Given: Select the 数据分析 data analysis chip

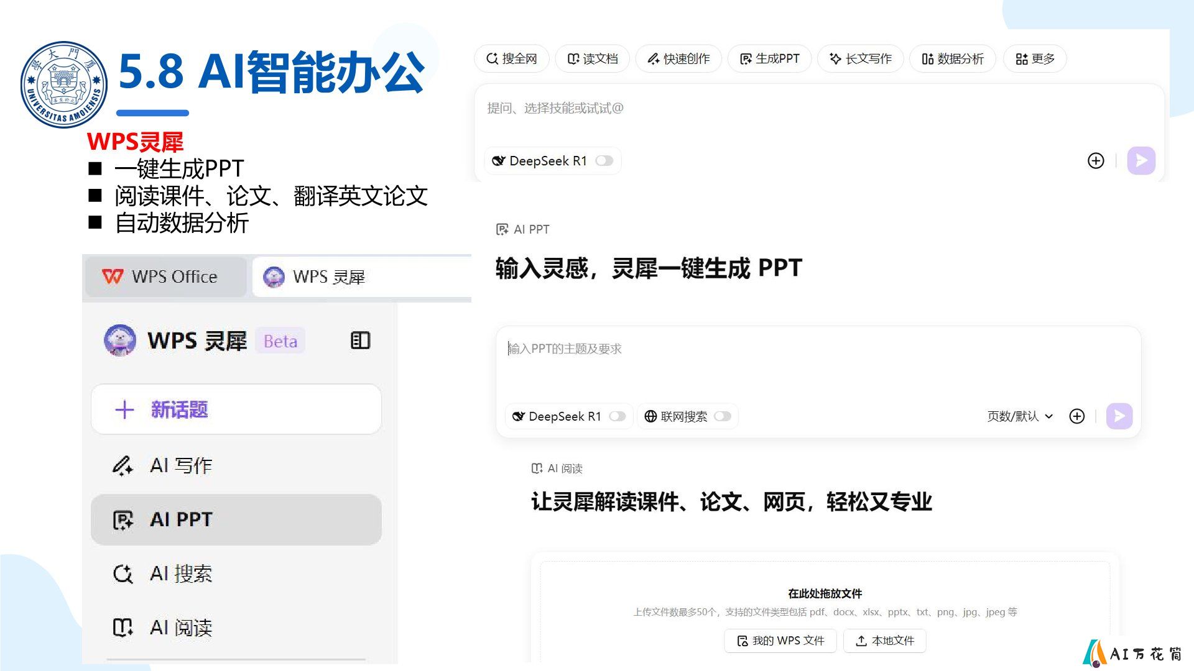Looking at the screenshot, I should click(x=952, y=58).
